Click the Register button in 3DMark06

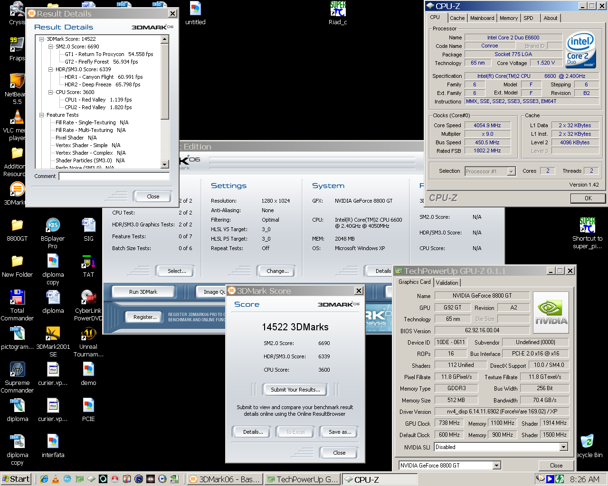tap(145, 317)
